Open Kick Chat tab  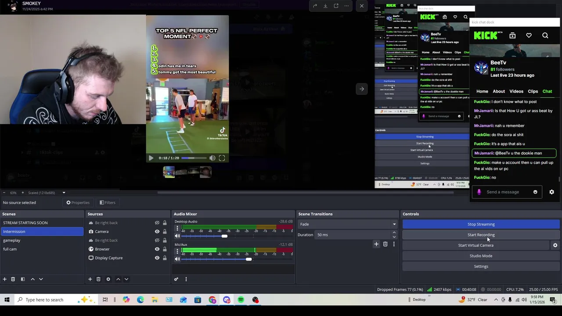point(547,91)
